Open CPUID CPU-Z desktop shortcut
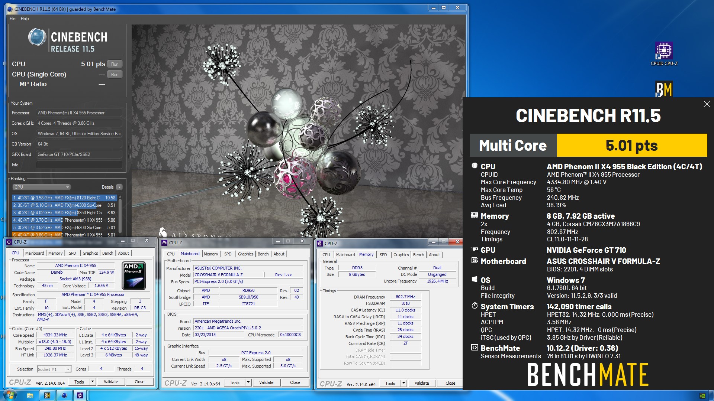Viewport: 714px width, 401px height. [664, 54]
